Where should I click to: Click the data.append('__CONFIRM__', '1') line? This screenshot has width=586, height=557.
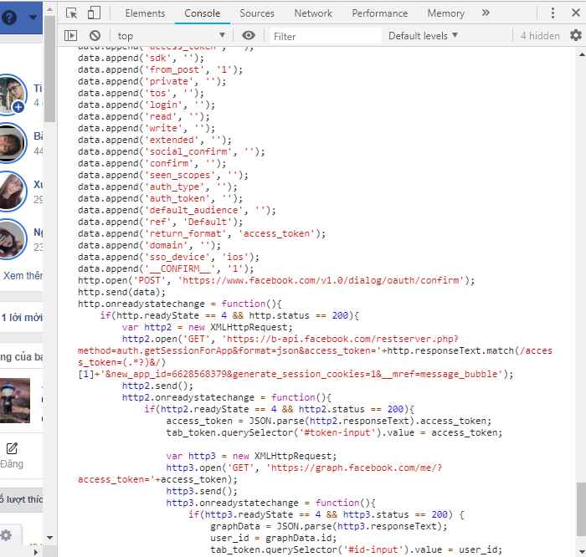click(166, 268)
